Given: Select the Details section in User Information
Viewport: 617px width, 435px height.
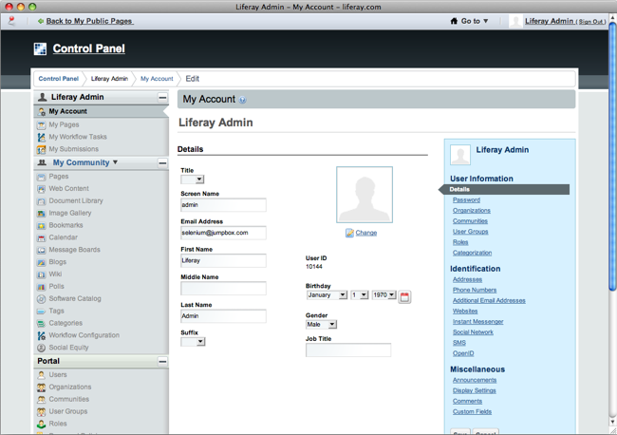Looking at the screenshot, I should 507,189.
